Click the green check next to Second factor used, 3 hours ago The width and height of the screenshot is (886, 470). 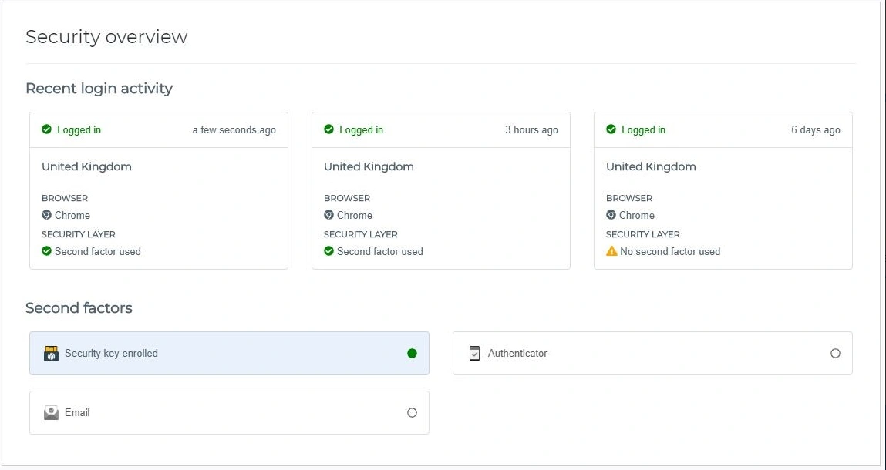tap(329, 251)
